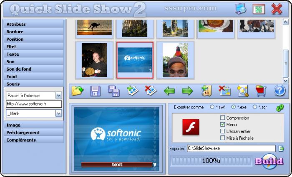Enable Mise à l'echelle checkbox

point(222,138)
